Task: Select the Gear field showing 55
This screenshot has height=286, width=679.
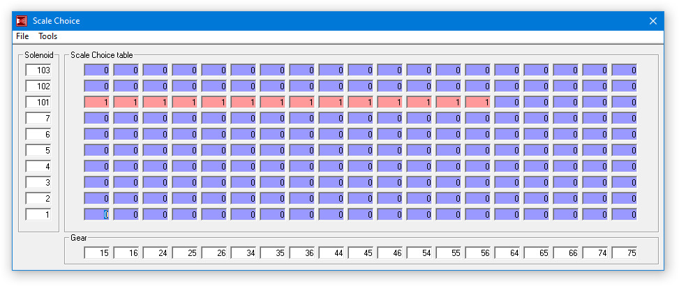Action: pyautogui.click(x=449, y=253)
